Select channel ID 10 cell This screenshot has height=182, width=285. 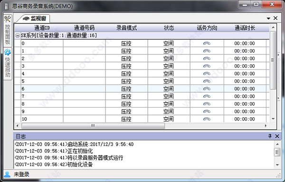pos(42,119)
